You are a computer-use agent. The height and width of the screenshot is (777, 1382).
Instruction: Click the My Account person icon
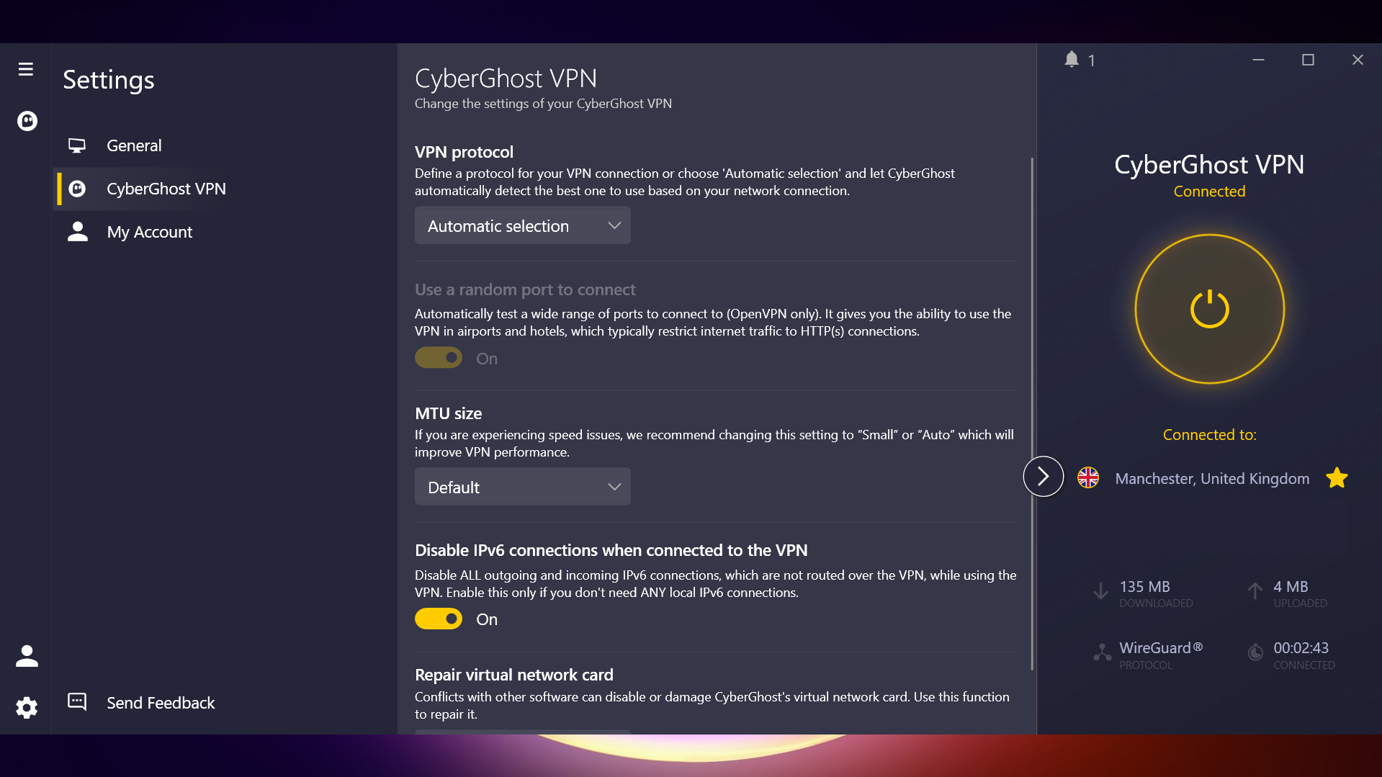click(78, 231)
